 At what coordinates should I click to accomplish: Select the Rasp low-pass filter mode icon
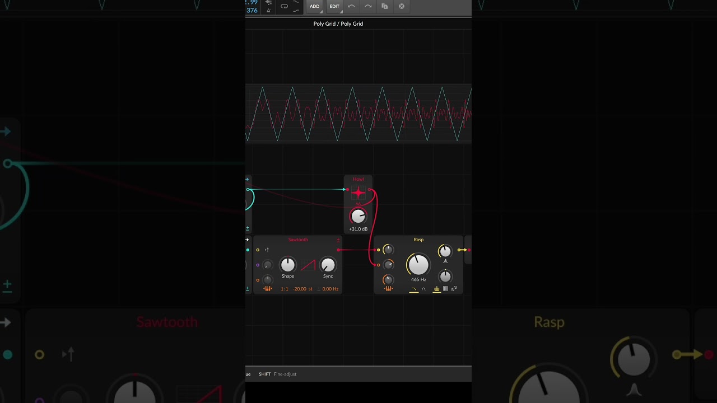414,289
